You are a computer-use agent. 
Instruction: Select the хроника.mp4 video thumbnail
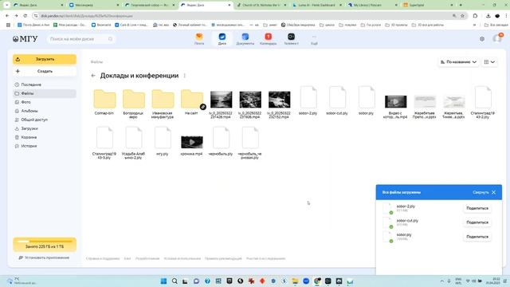click(x=192, y=142)
